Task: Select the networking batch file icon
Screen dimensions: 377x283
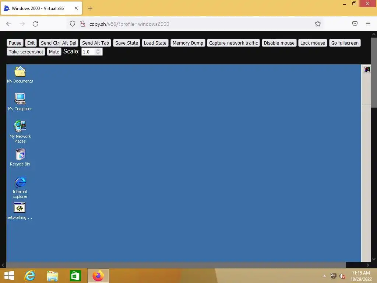Action: coord(20,211)
